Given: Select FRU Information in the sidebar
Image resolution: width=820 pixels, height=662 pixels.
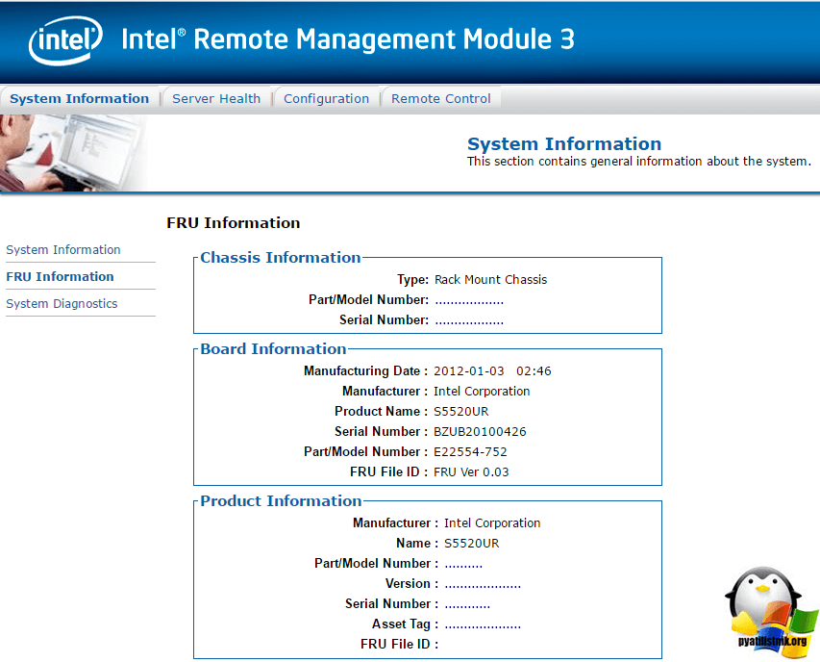Looking at the screenshot, I should [60, 276].
